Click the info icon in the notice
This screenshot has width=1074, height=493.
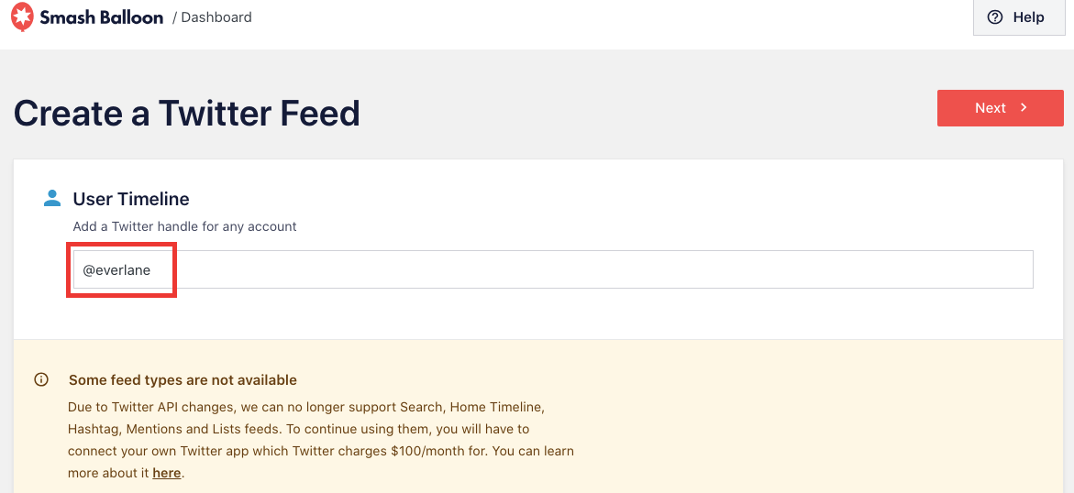click(x=41, y=379)
